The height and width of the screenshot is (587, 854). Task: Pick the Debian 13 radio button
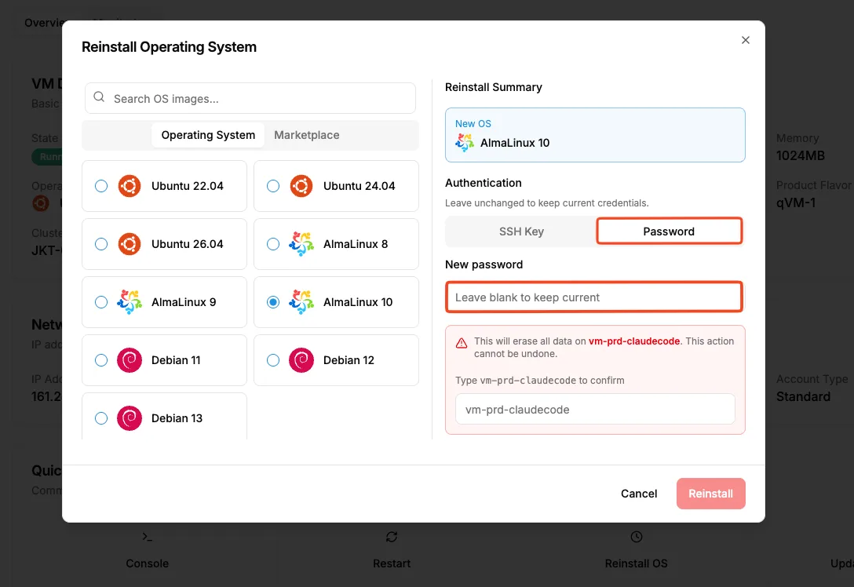click(x=101, y=418)
